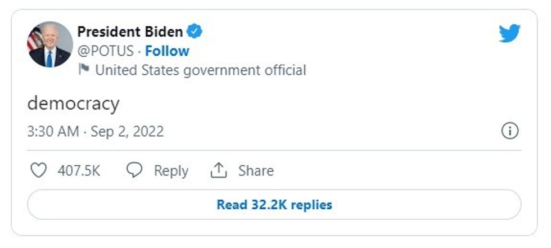The image size is (551, 248).
Task: Like the tweet with the heart icon
Action: tap(38, 170)
